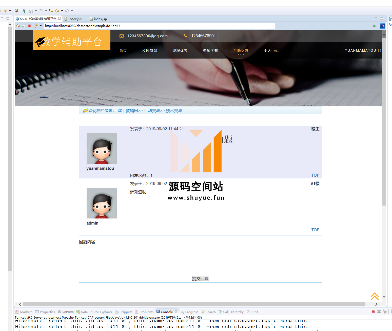The image size is (392, 331).
Task: Terminate the Tomcat server from console
Action: 373,312
